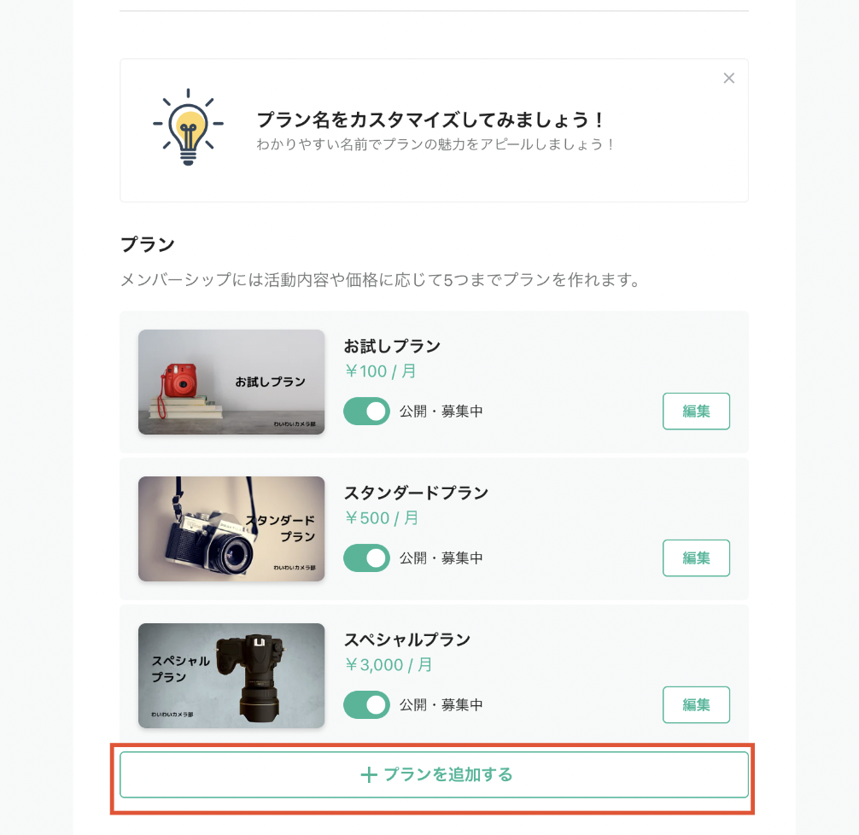Click the お試しプラン title above ¥100
This screenshot has width=859, height=835.
coord(392,347)
